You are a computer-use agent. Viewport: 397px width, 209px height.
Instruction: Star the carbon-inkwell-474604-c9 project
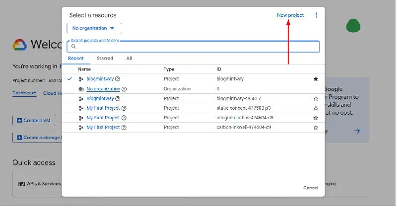316,128
